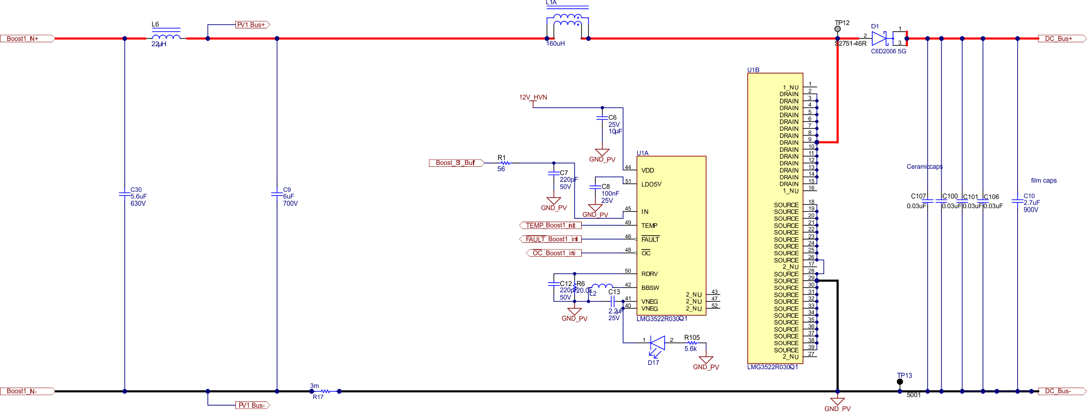
Task: Click ceramic capacitor C106 symbol
Action: point(983,201)
